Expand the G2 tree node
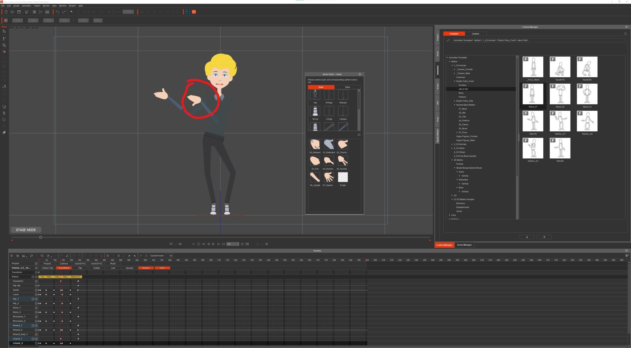 452,195
